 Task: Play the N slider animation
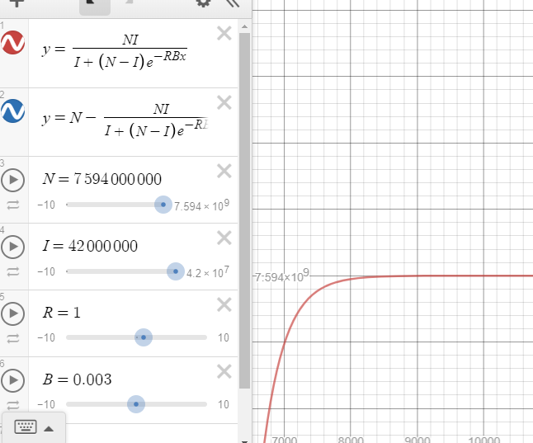coord(12,180)
